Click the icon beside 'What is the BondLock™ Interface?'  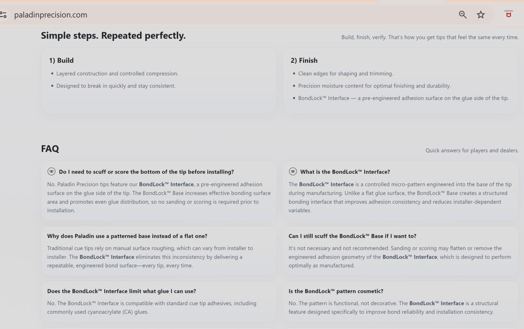pyautogui.click(x=293, y=172)
